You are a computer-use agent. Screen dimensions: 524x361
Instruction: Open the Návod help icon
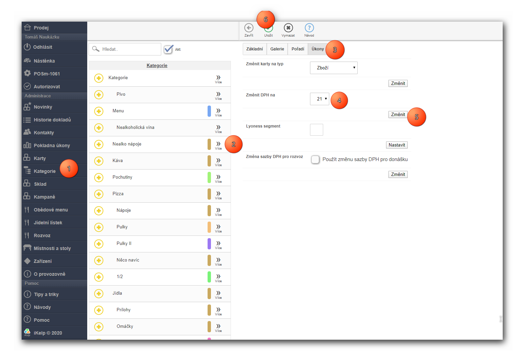[309, 28]
